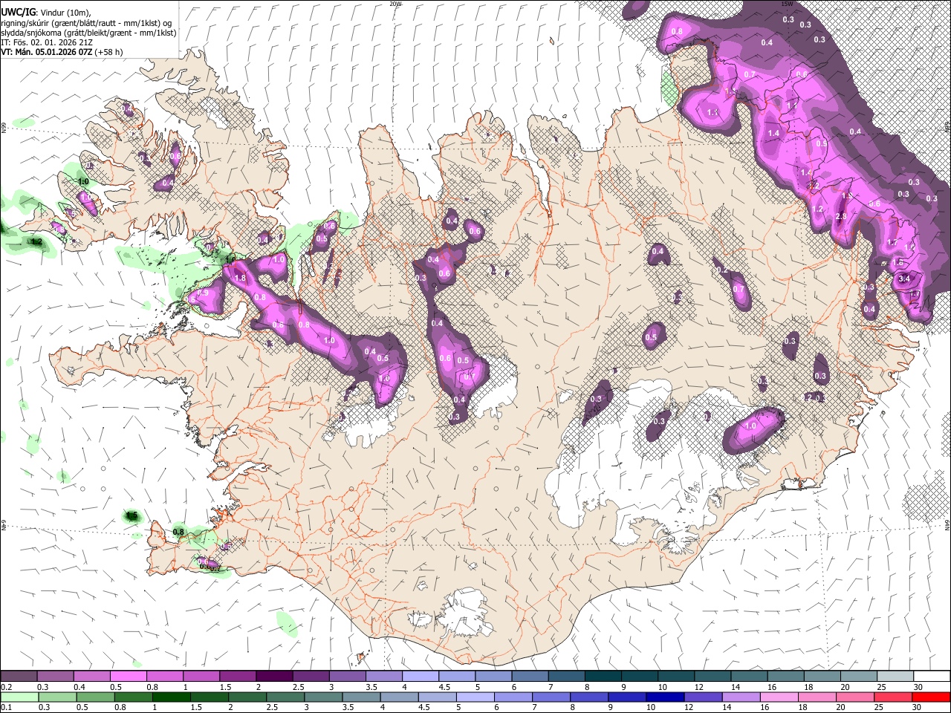The image size is (951, 713).
Task: Click the '25' label in the top legend row
Action: pos(880,687)
